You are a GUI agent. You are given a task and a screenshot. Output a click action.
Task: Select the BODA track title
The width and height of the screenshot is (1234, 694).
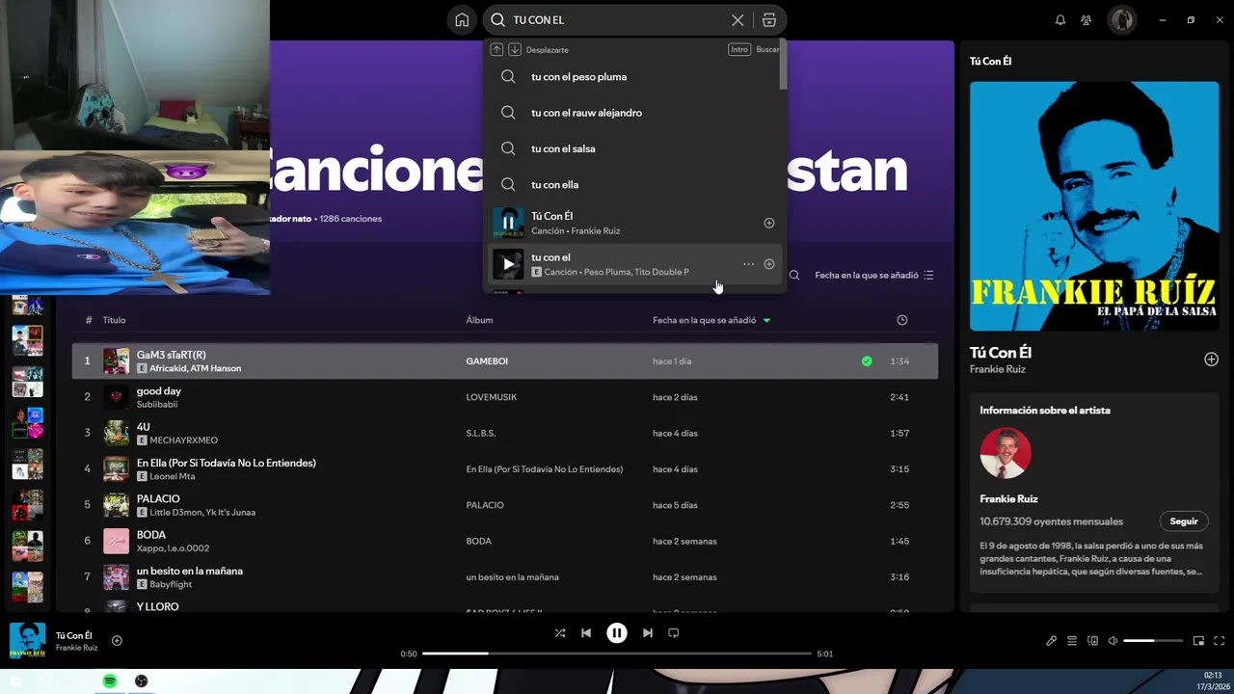[151, 534]
